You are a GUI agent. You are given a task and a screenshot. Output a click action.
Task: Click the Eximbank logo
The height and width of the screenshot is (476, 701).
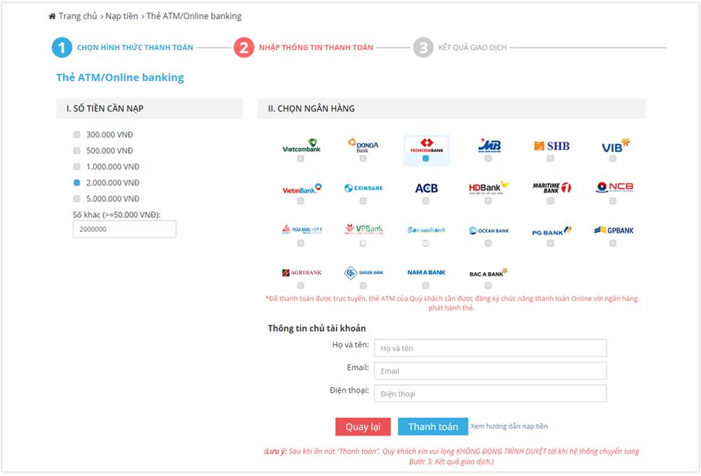(x=363, y=187)
